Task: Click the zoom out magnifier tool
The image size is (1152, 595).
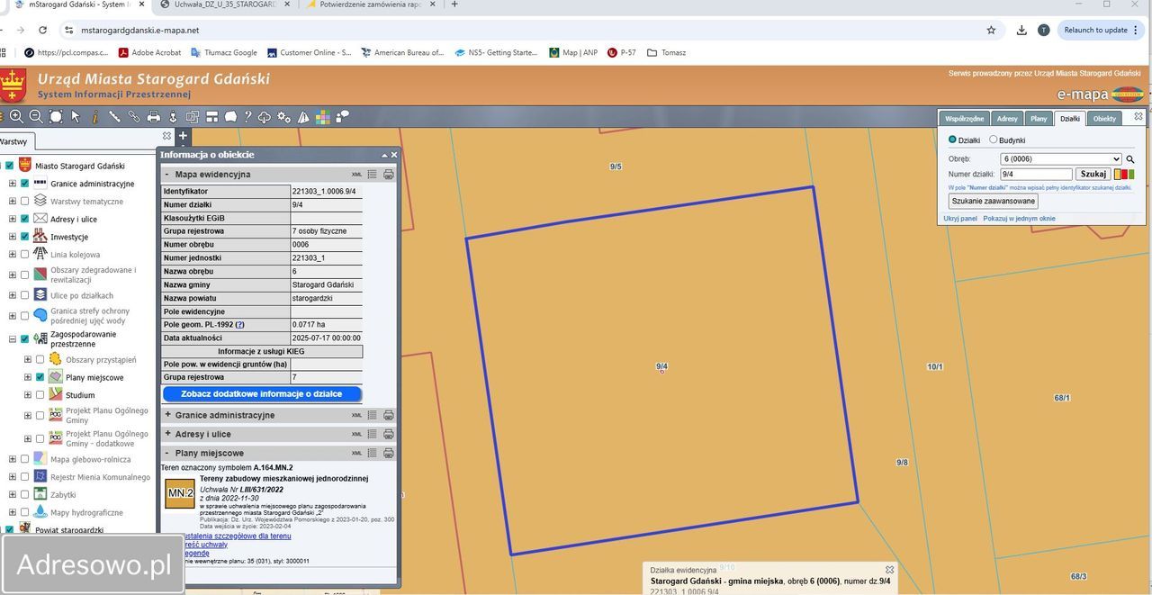Action: (36, 116)
